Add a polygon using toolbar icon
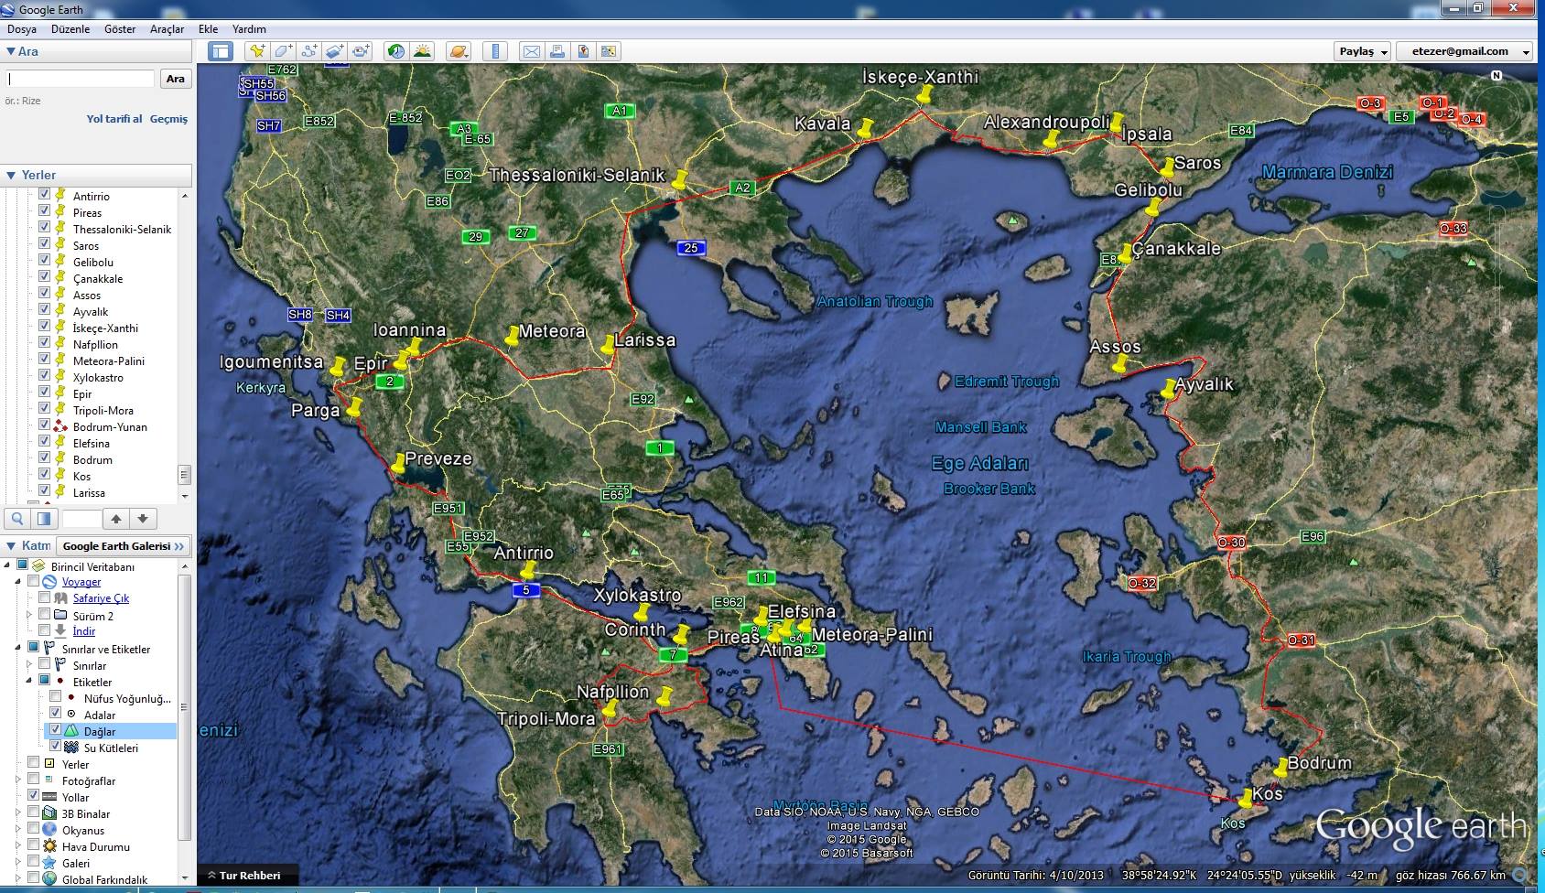The image size is (1545, 893). tap(283, 51)
